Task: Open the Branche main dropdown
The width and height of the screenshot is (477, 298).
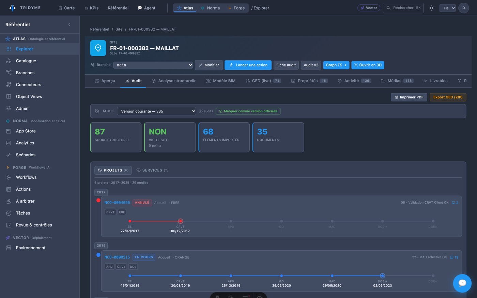Action: click(x=153, y=65)
